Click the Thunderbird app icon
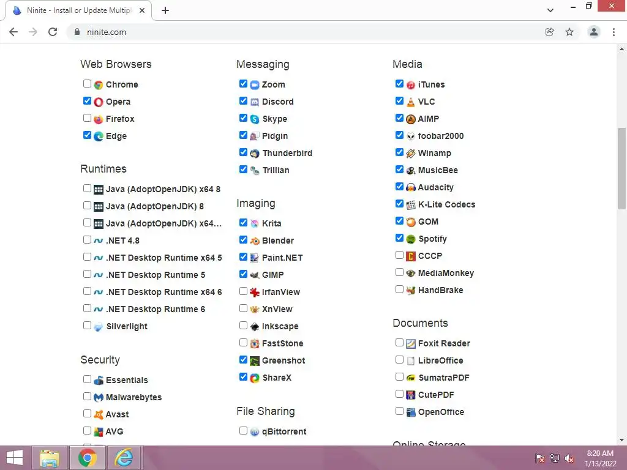 (255, 154)
